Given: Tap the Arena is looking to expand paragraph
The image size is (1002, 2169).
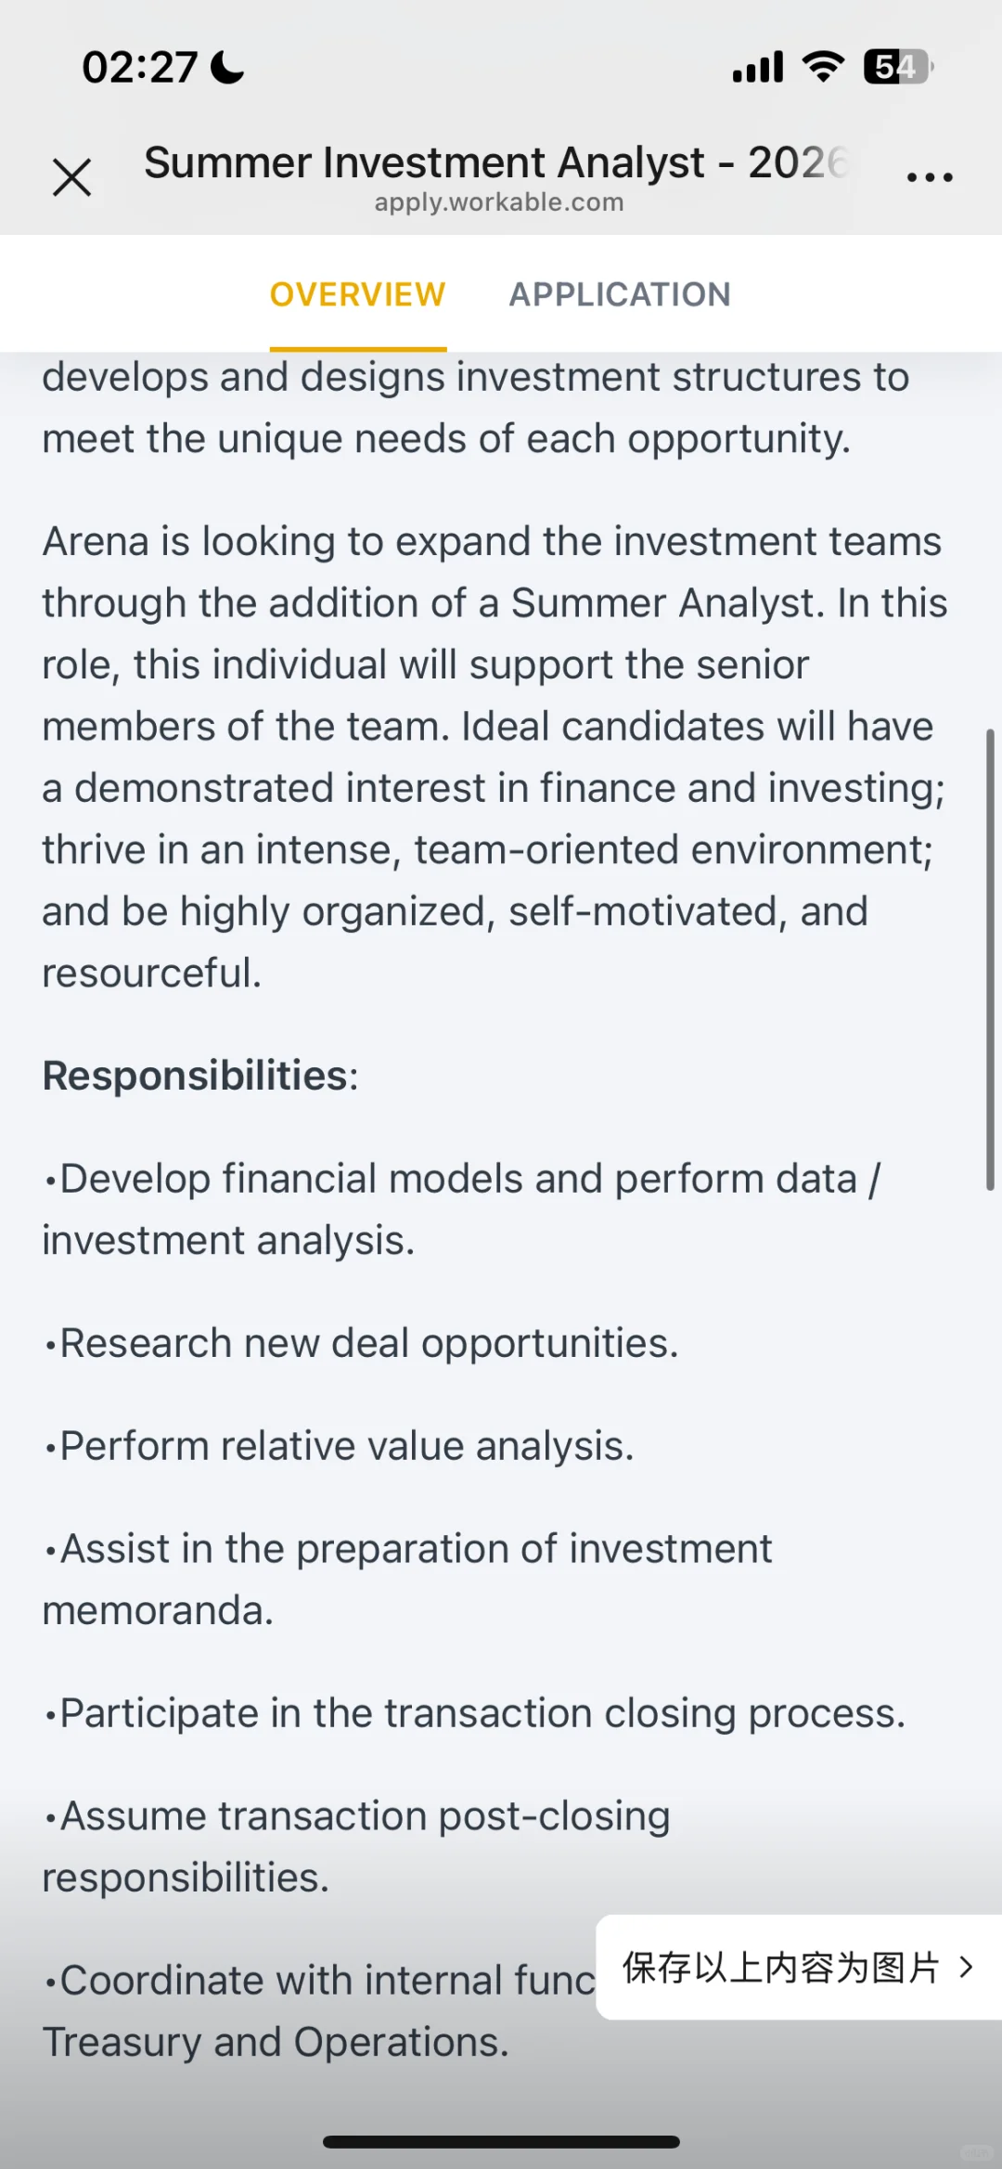Looking at the screenshot, I should (495, 757).
